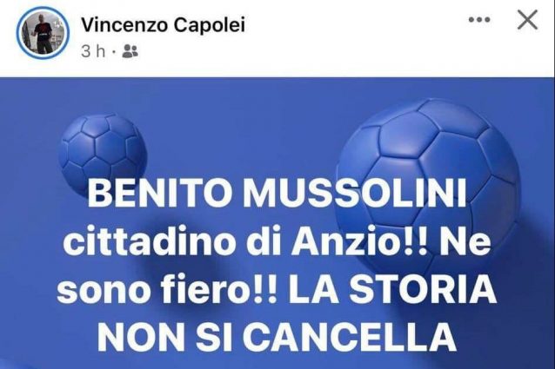Dismiss the post with the X icon
The width and height of the screenshot is (555, 369).
point(527,20)
